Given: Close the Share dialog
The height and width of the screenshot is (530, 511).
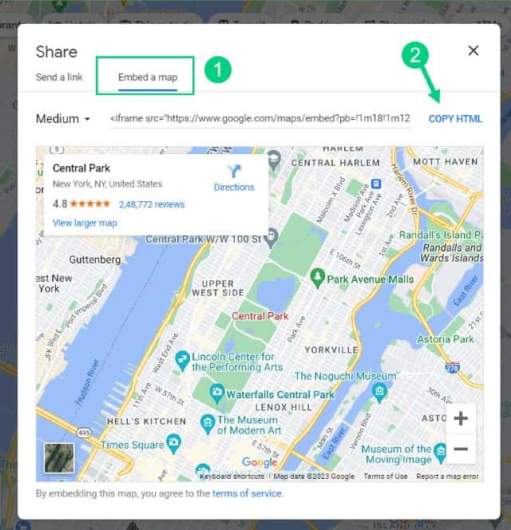Looking at the screenshot, I should point(473,51).
